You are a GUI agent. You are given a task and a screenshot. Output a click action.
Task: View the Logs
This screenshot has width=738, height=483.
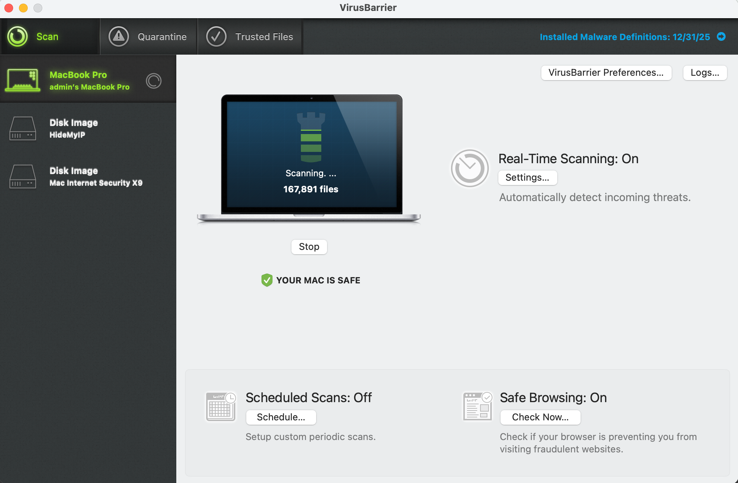click(x=704, y=72)
